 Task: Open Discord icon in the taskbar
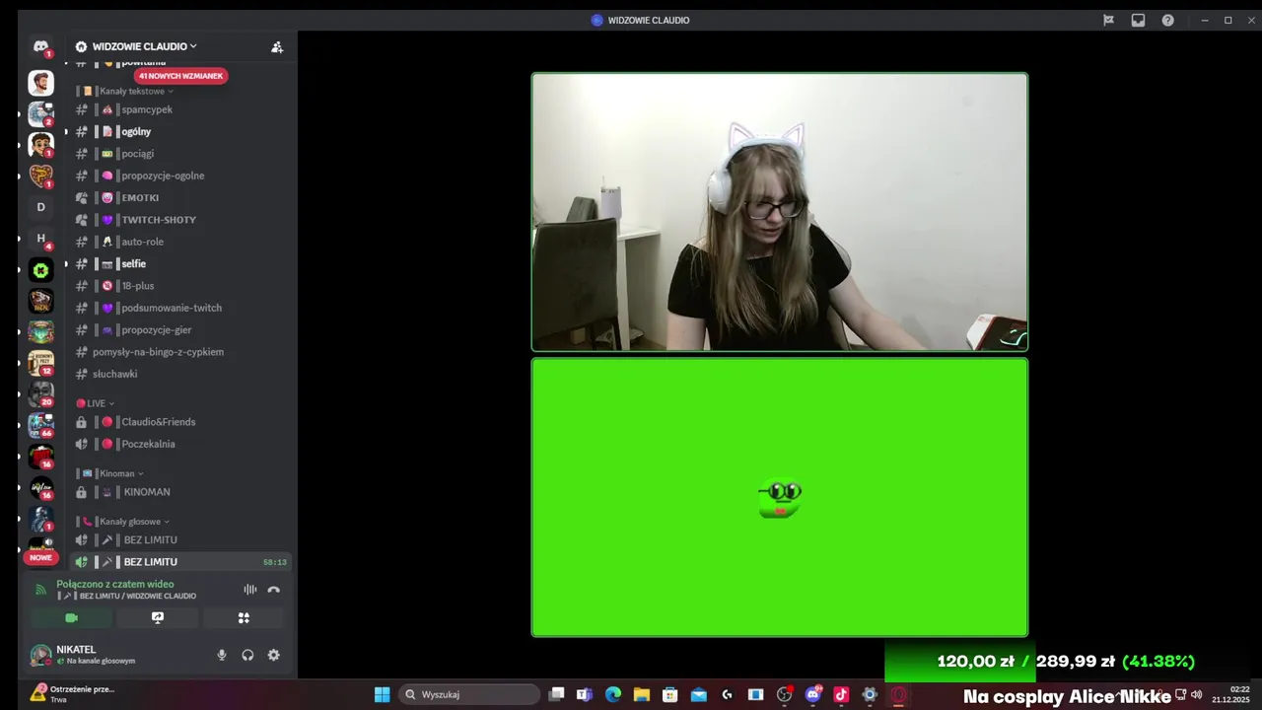click(812, 694)
